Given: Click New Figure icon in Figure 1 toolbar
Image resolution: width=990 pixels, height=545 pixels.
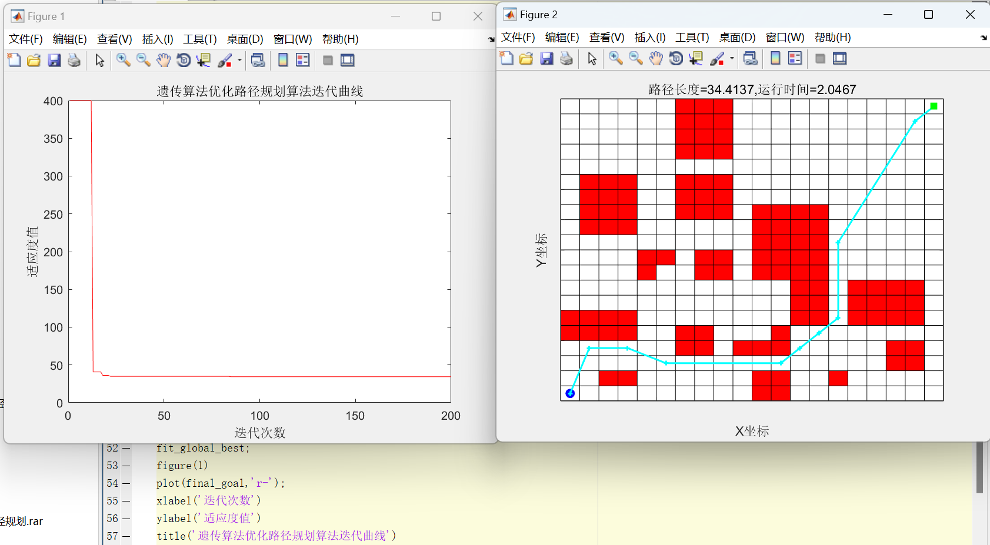Looking at the screenshot, I should click(14, 60).
